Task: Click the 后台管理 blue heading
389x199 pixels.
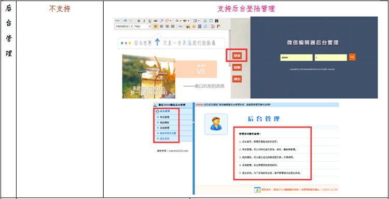Action: click(263, 119)
